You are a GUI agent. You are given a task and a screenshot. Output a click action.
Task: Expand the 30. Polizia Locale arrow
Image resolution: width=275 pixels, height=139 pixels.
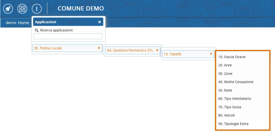coord(99,48)
